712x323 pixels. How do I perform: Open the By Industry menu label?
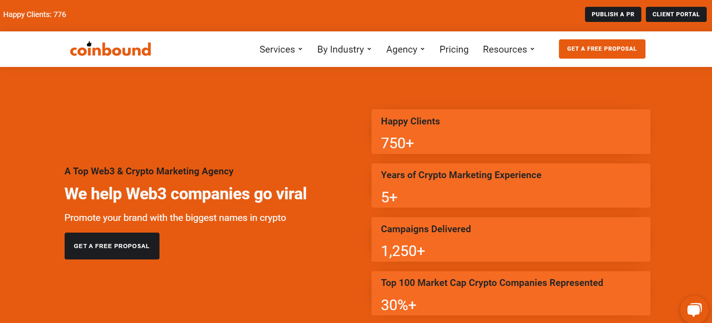click(x=341, y=50)
